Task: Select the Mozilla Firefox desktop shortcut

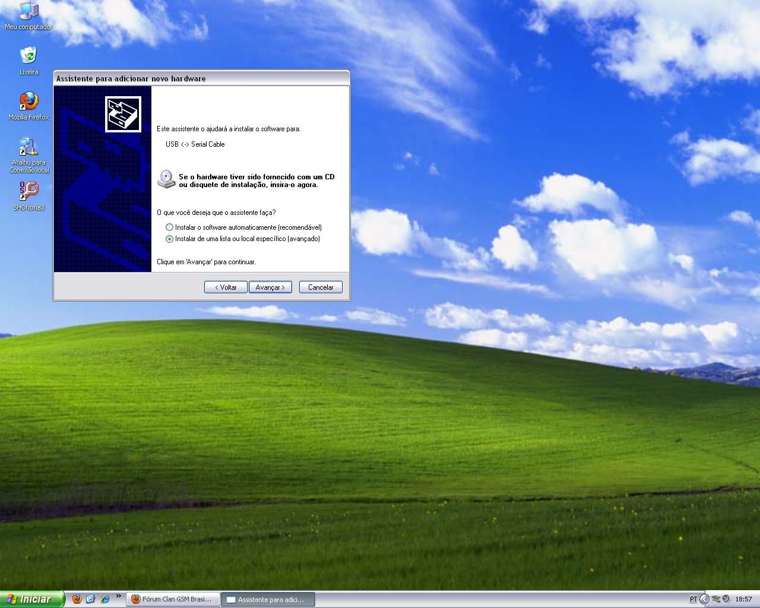Action: (x=28, y=106)
